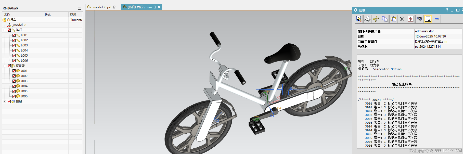
Task: Click the 接触 contact folder icon
Action: tap(13, 101)
